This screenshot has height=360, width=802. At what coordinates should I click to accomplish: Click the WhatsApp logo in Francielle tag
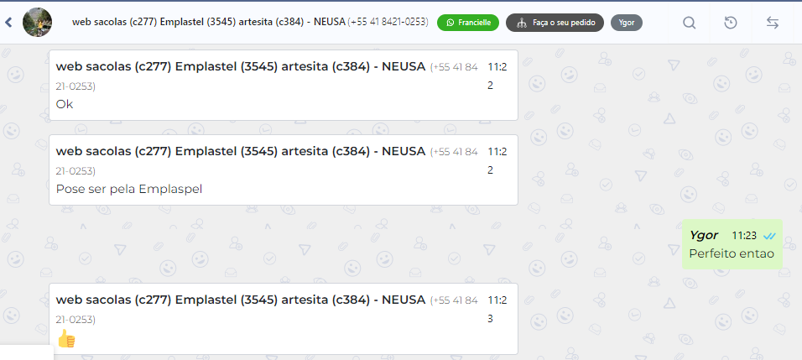450,23
